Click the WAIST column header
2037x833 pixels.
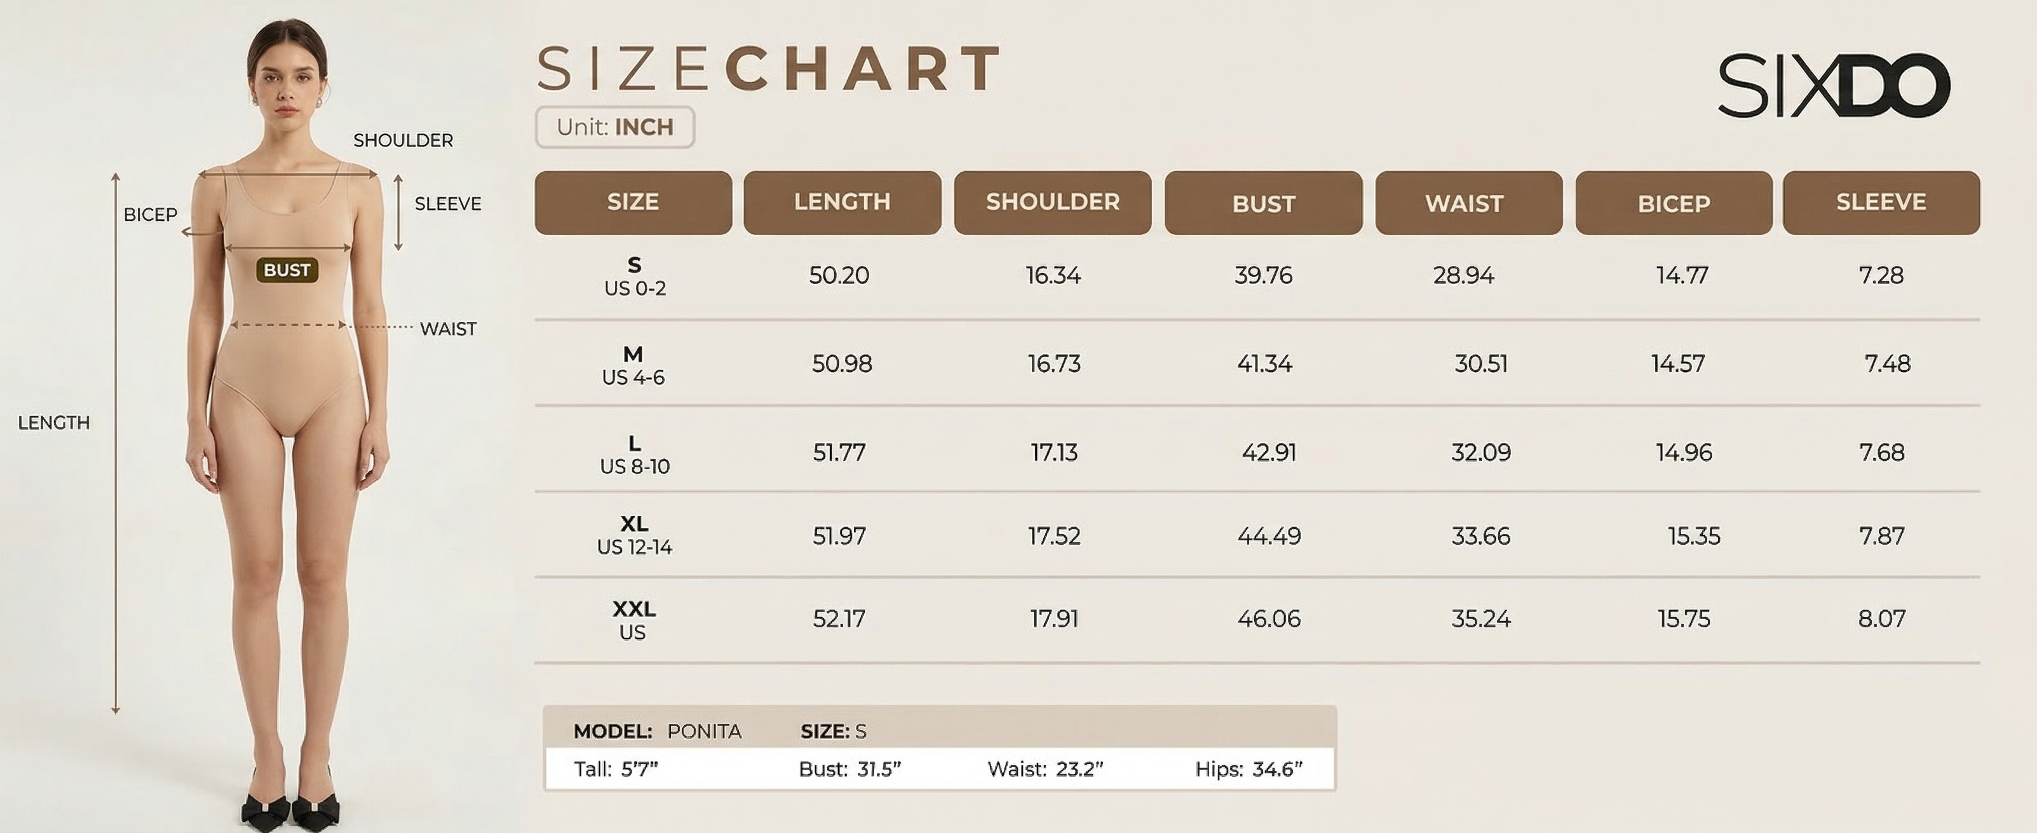(1468, 203)
